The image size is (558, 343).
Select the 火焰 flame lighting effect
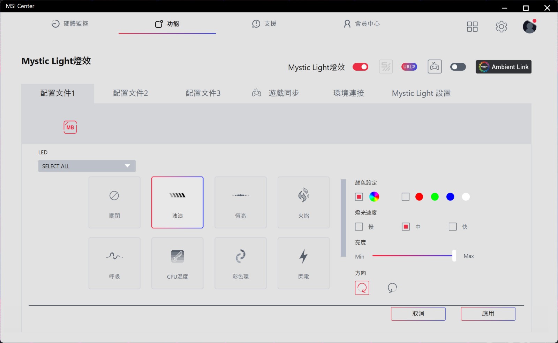point(303,202)
